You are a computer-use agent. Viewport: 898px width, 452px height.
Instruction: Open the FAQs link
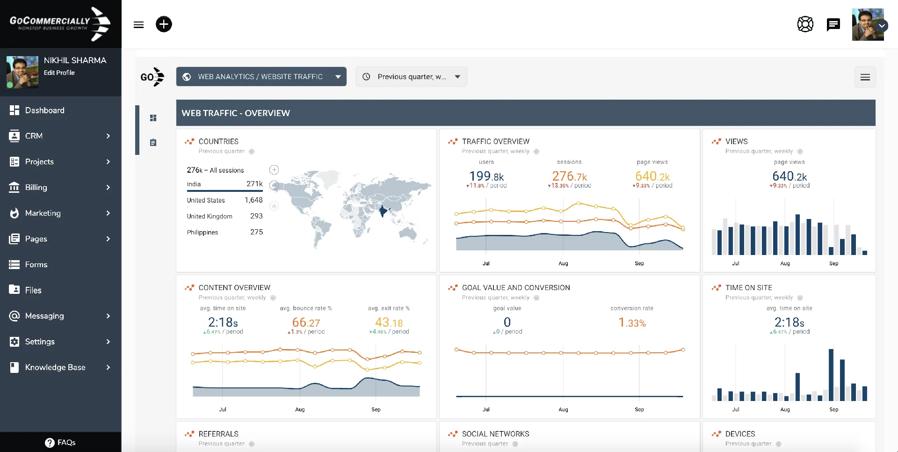[x=60, y=442]
